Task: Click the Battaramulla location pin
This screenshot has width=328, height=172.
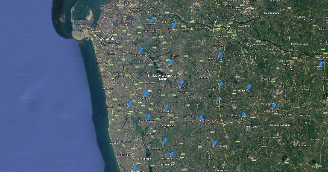Action: click(x=170, y=62)
